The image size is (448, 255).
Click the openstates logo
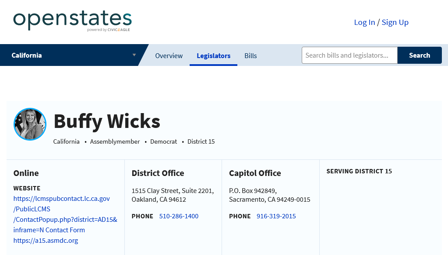tap(72, 21)
